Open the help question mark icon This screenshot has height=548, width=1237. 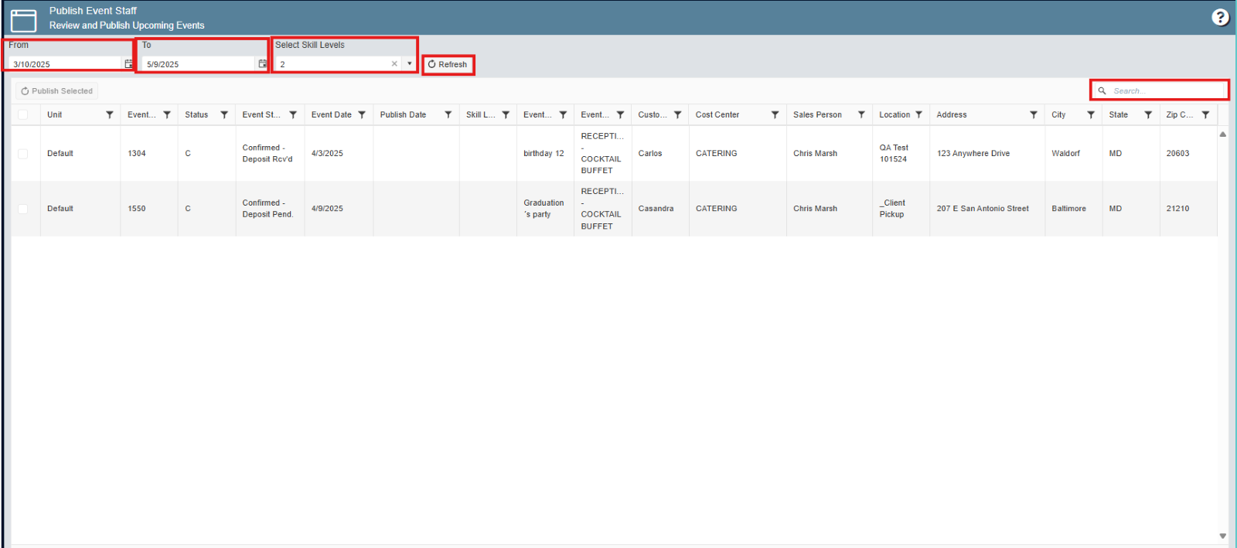(x=1220, y=17)
